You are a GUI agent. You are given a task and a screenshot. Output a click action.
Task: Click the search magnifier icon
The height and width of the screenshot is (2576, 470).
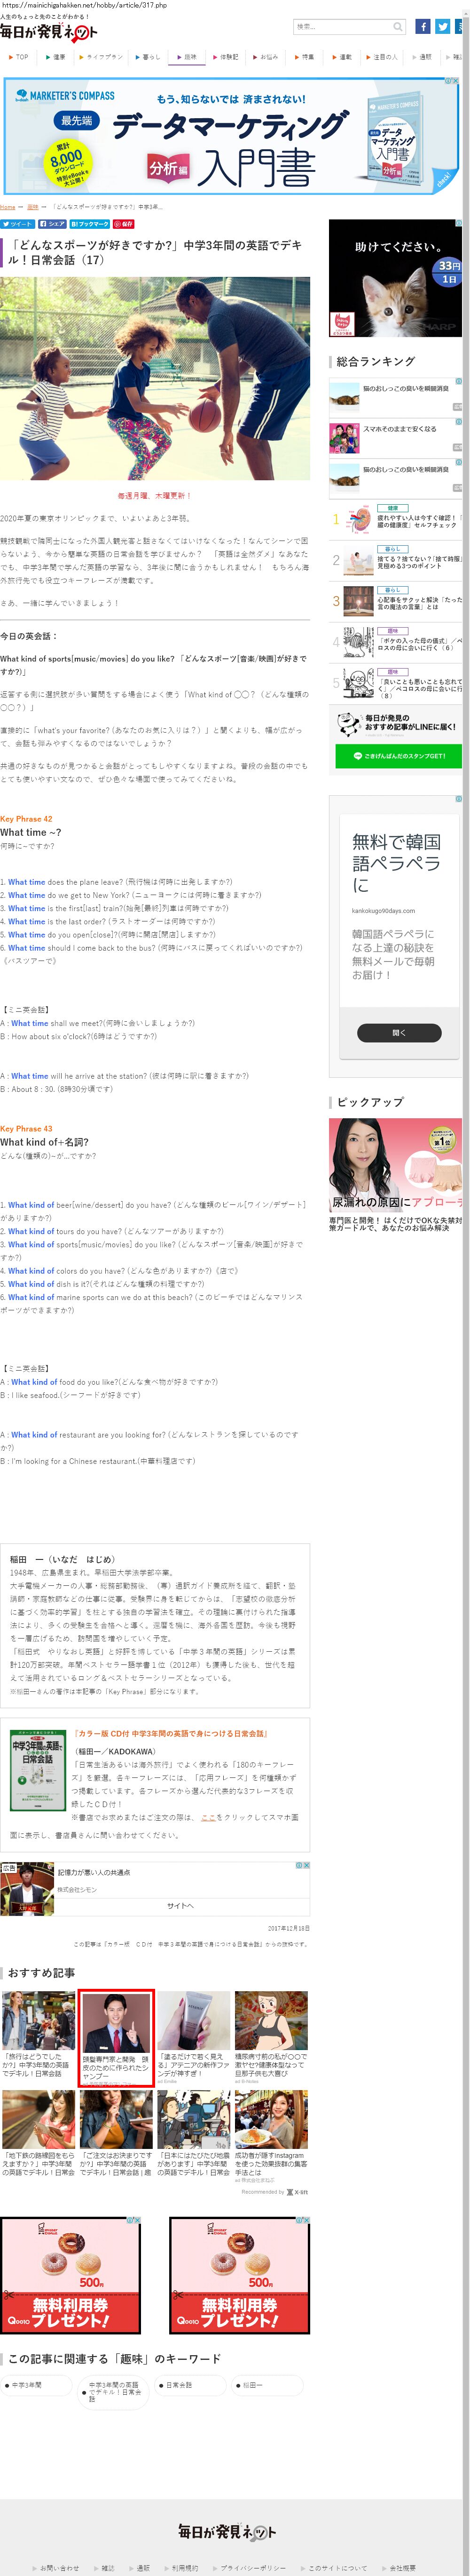pyautogui.click(x=398, y=27)
